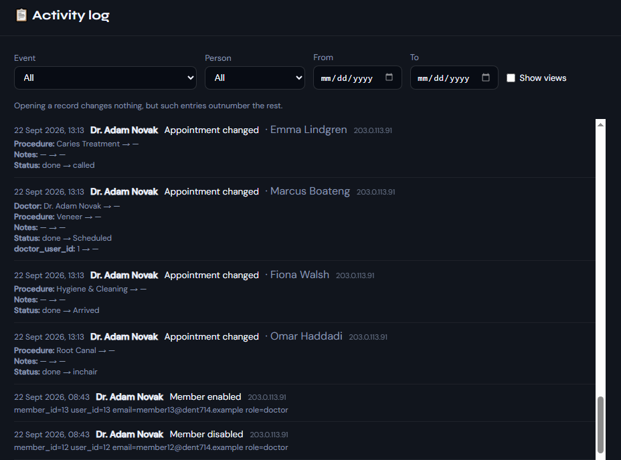Click the scrollbar up arrow
The image size is (621, 460).
click(x=600, y=124)
